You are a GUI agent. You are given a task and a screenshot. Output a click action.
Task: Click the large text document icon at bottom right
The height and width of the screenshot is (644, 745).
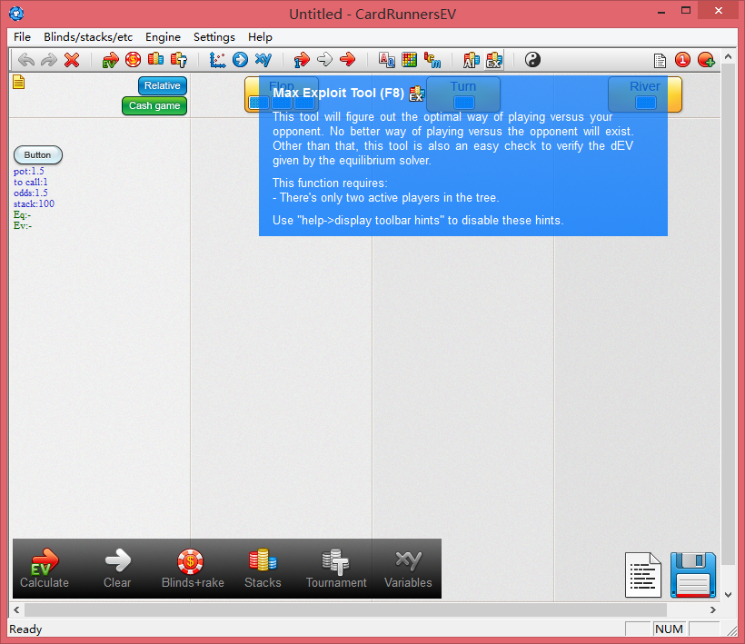click(643, 575)
